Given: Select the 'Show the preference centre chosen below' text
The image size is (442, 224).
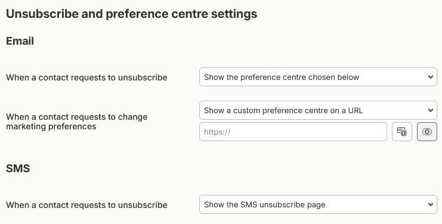Looking at the screenshot, I should [282, 77].
